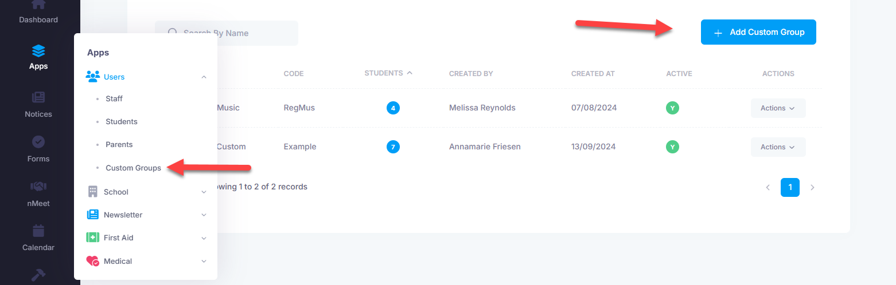Click the School building icon
Image resolution: width=896 pixels, height=285 pixels.
[x=92, y=192]
